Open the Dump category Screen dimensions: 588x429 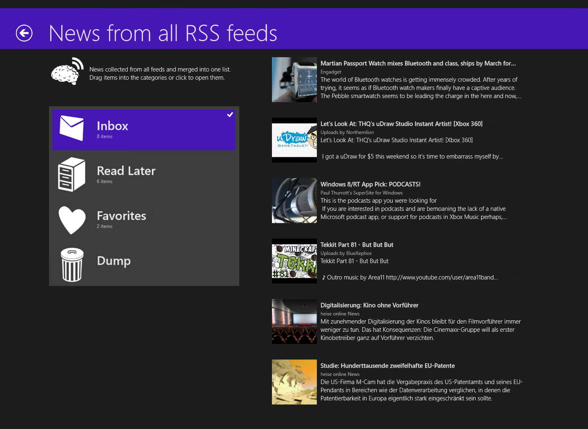tap(144, 264)
